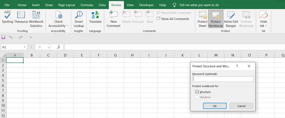285x118 pixels.
Task: Select row 10 header
Action: pyautogui.click(x=3, y=105)
